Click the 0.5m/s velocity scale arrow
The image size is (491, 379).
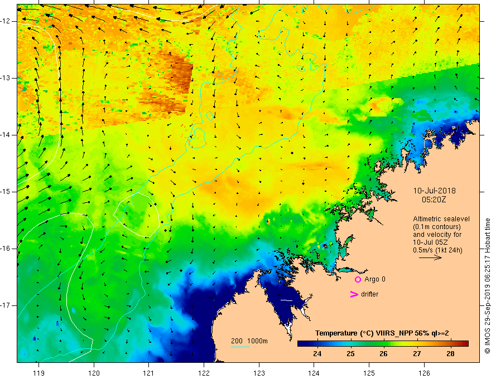[430, 257]
